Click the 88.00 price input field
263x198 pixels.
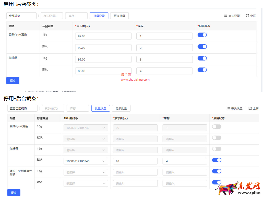tap(103, 71)
